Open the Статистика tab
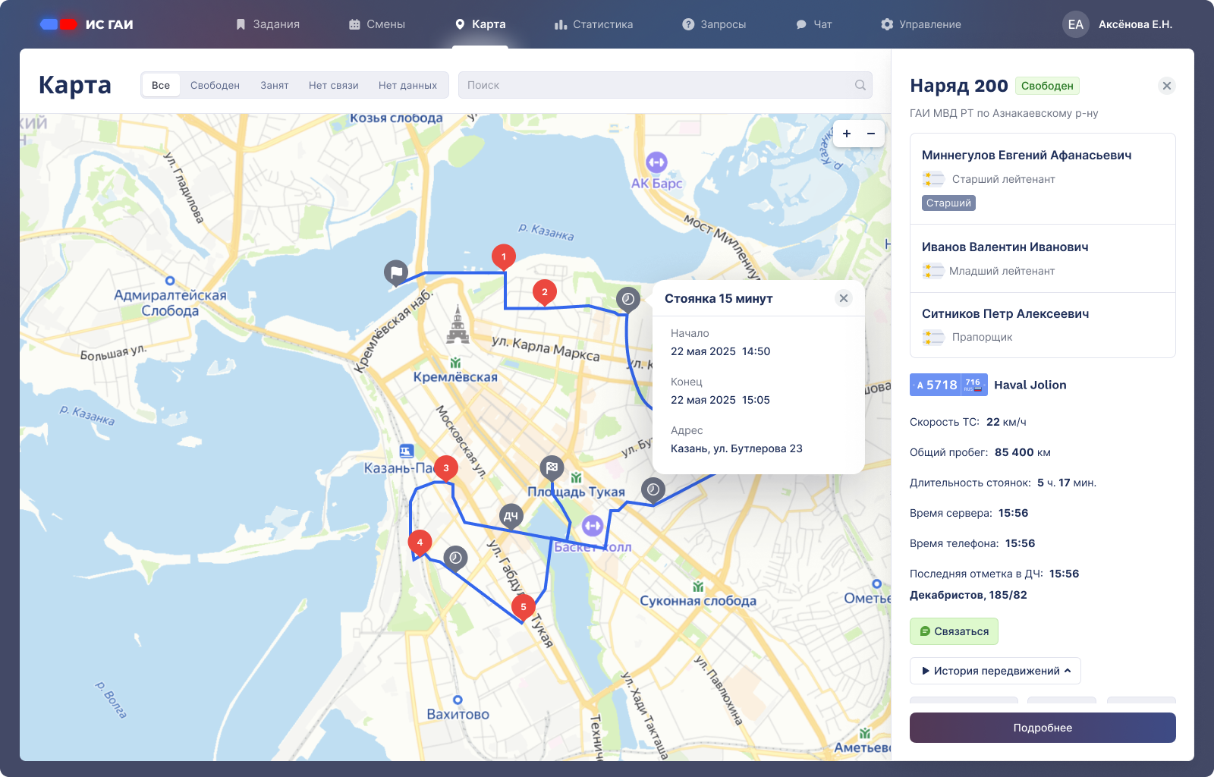Viewport: 1214px width, 777px height. (593, 24)
